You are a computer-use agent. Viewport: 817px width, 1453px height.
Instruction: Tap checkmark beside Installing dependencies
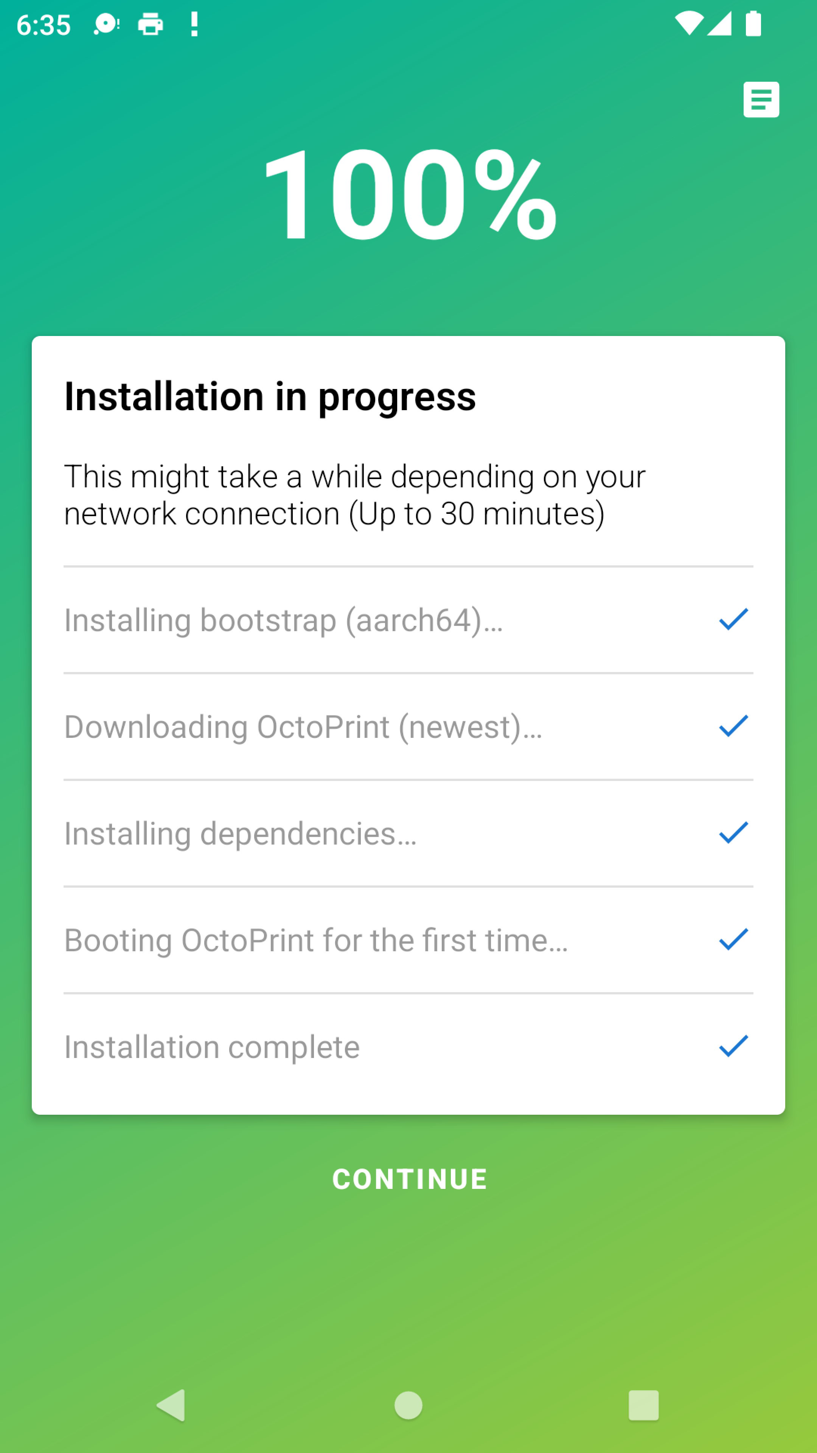733,832
